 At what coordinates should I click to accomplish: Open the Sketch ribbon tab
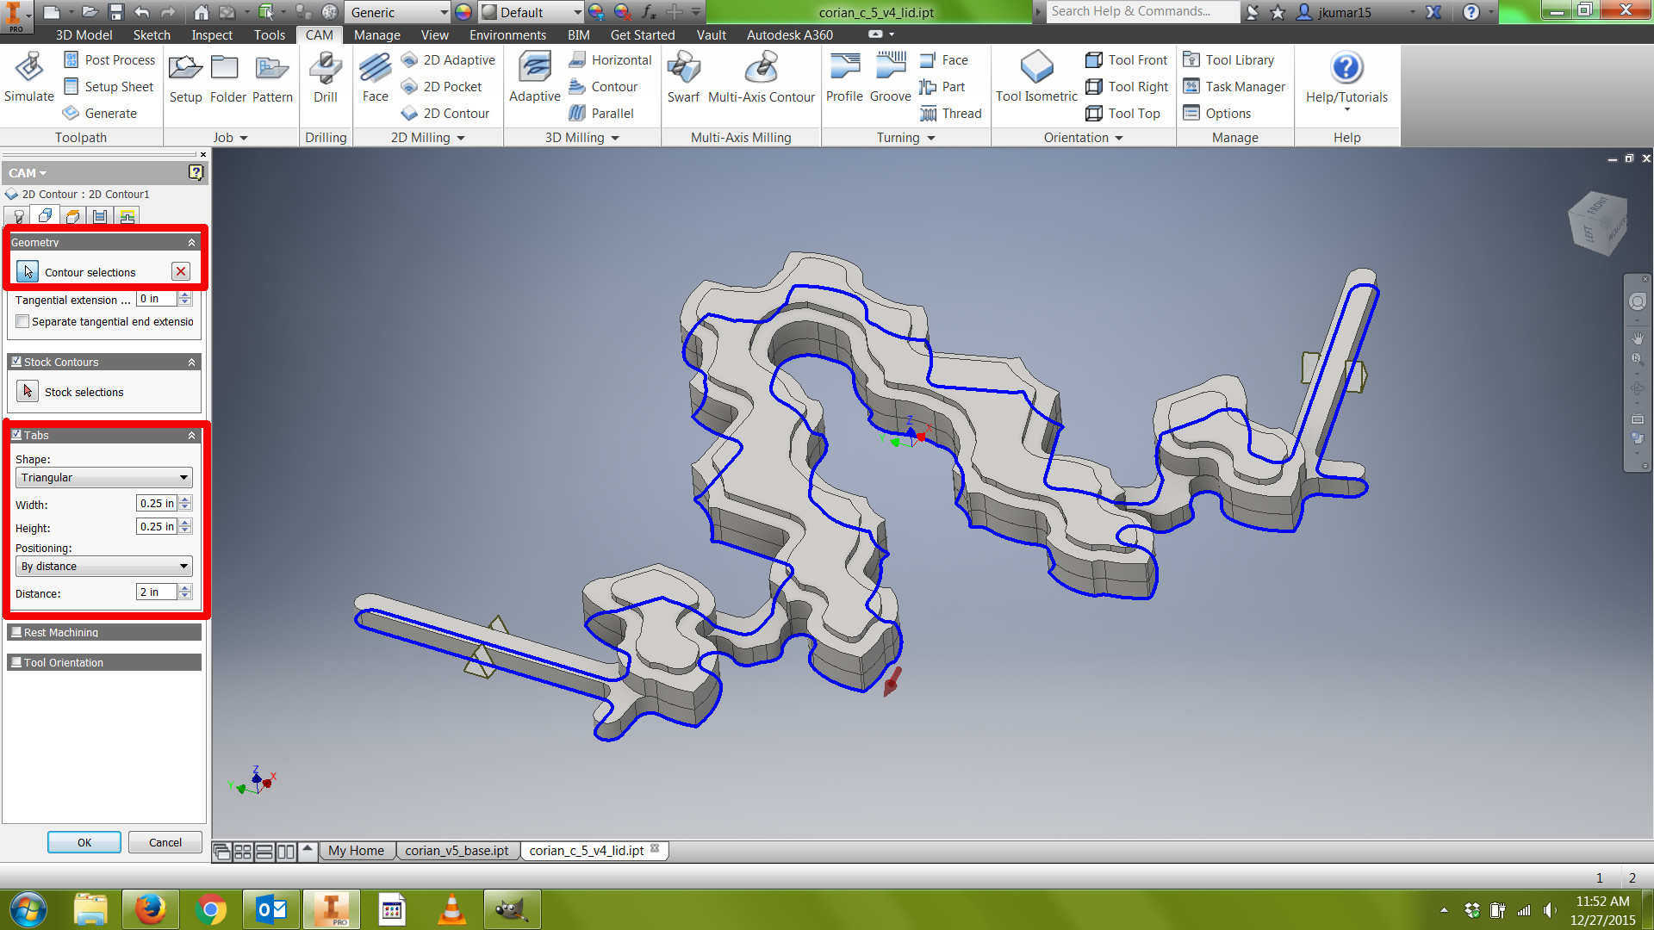152,34
